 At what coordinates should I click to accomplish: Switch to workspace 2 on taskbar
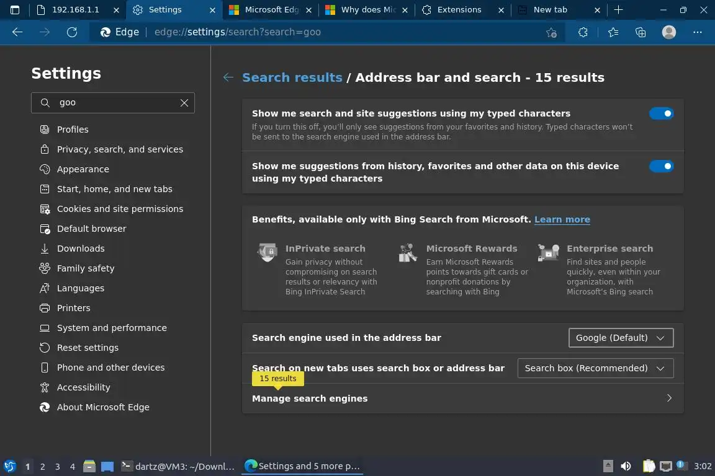pos(42,467)
